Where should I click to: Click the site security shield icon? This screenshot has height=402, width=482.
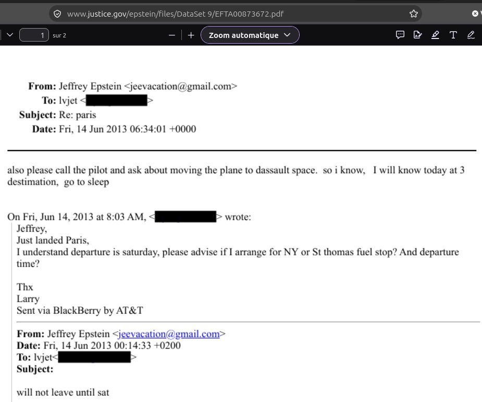point(57,14)
